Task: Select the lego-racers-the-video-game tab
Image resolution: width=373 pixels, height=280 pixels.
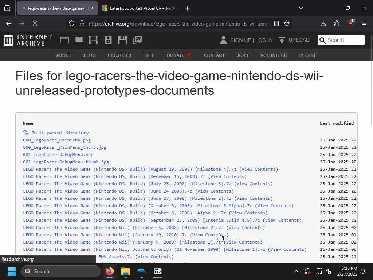Action: [57, 8]
